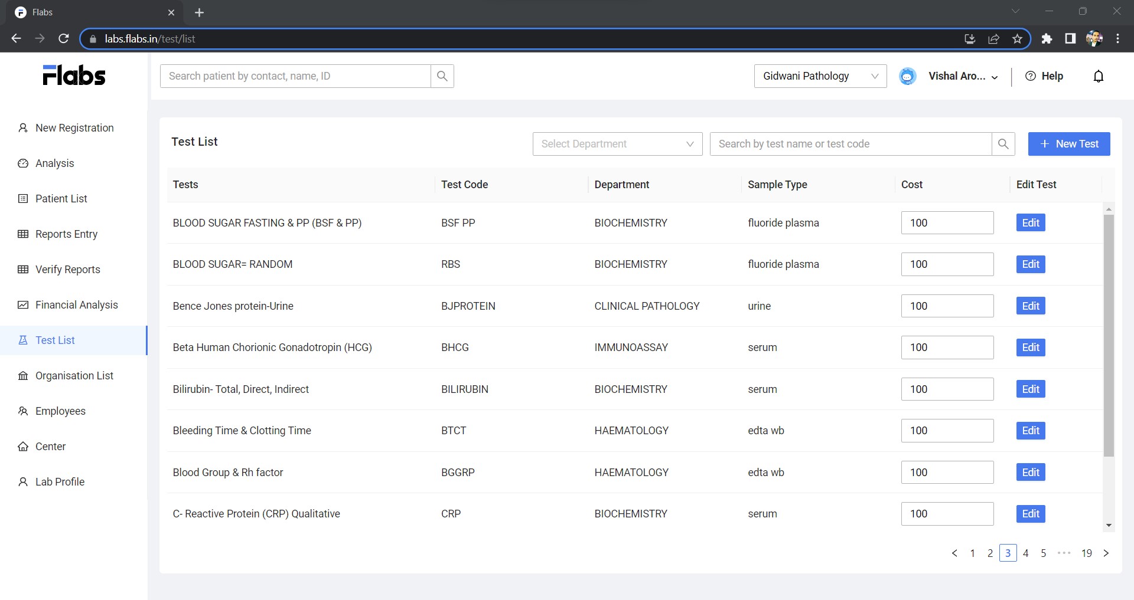Open the Gidwani Pathology lab selector

click(x=820, y=76)
